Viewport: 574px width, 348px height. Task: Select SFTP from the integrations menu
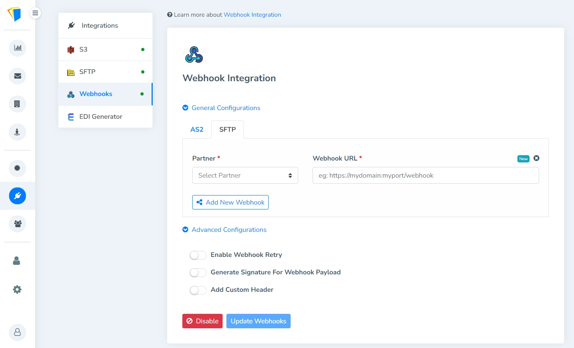87,72
